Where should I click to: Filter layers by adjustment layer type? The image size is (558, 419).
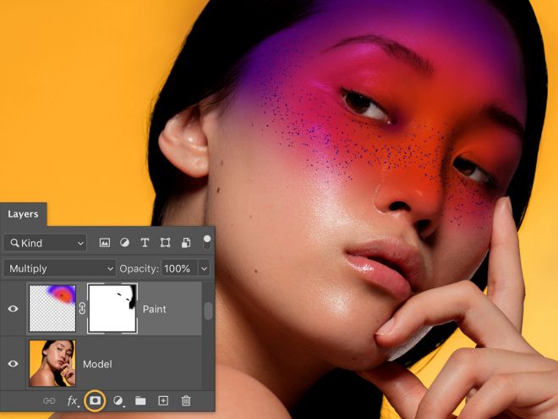click(x=124, y=243)
